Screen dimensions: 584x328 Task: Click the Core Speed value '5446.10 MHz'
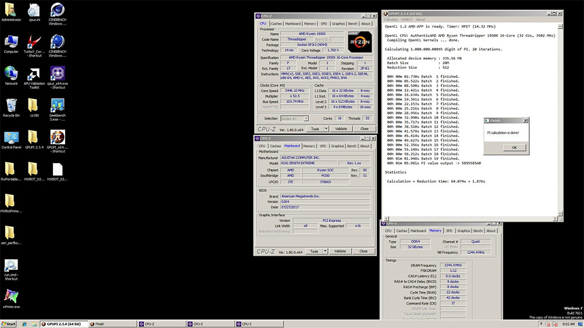(295, 91)
